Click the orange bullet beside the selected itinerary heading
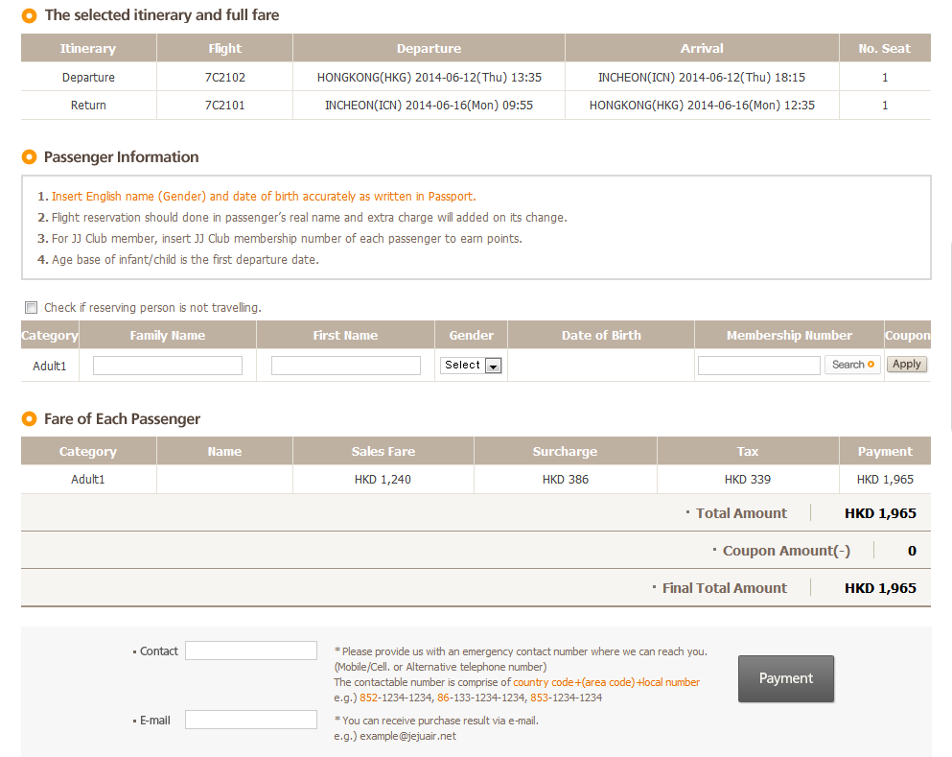 coord(30,15)
